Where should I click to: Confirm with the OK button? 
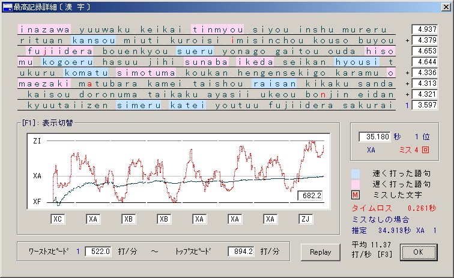click(x=419, y=252)
